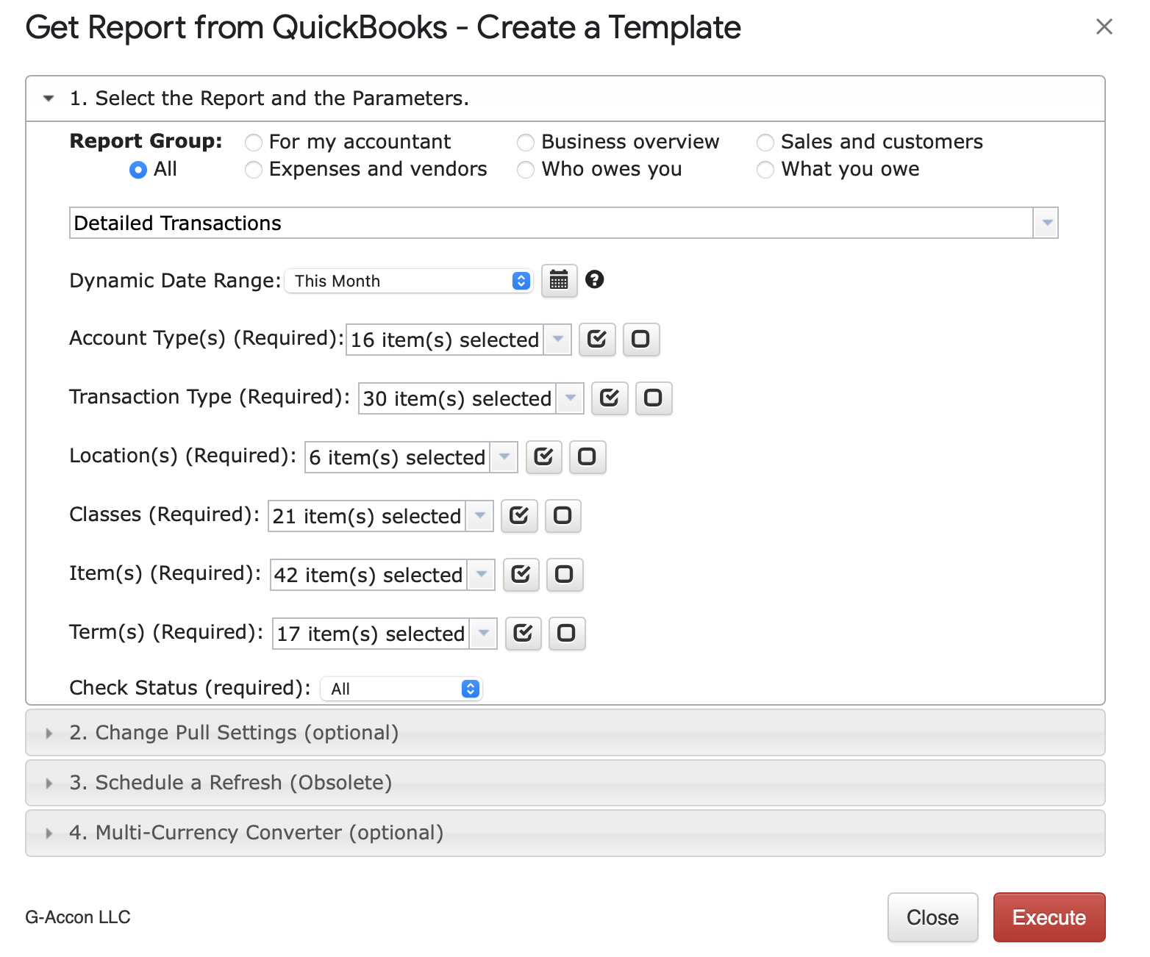
Task: Expand '4. Multi-Currency Converter' section
Action: point(256,833)
